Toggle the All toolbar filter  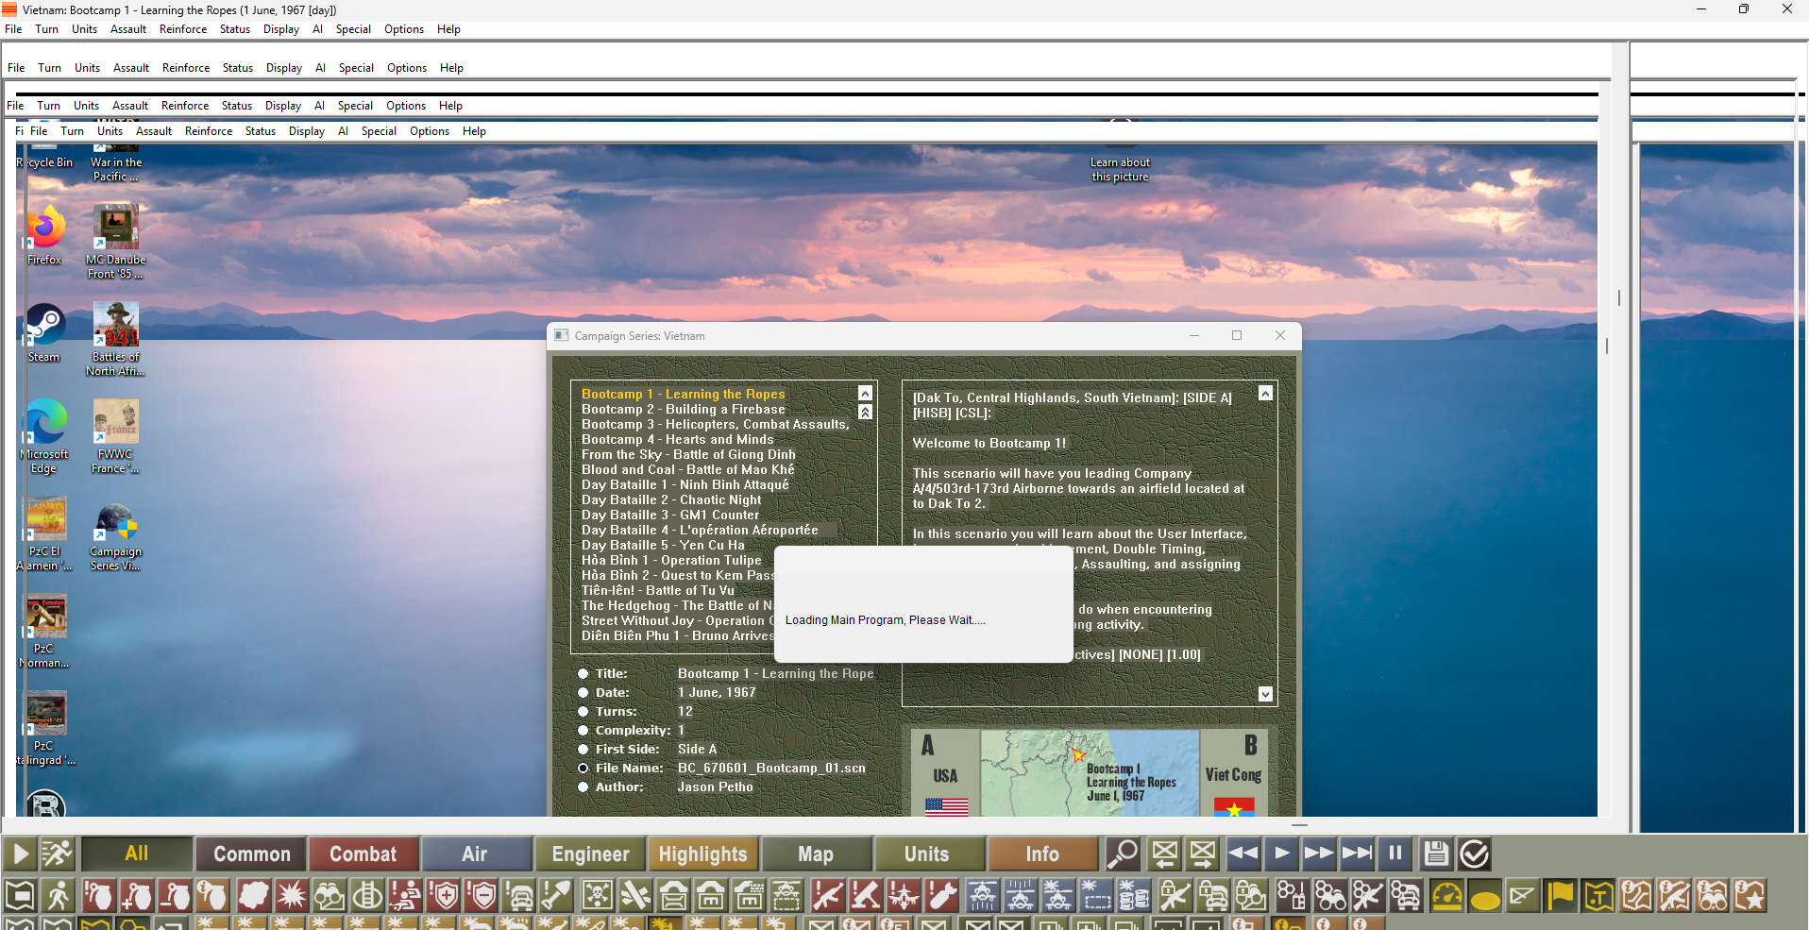tap(137, 854)
